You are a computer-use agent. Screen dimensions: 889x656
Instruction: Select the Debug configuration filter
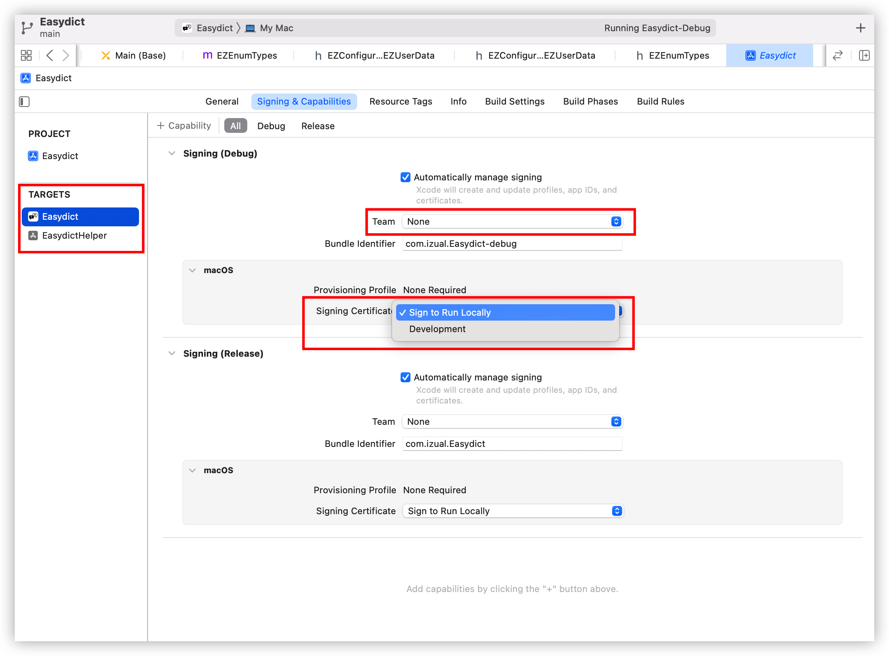coord(271,126)
